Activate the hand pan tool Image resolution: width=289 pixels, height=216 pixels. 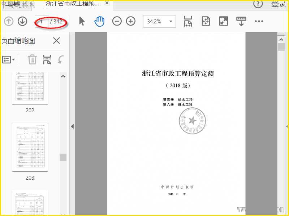99,21
